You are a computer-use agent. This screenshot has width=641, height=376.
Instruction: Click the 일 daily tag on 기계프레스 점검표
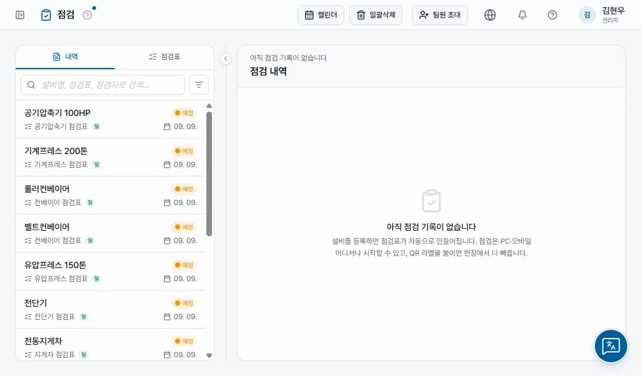click(97, 165)
